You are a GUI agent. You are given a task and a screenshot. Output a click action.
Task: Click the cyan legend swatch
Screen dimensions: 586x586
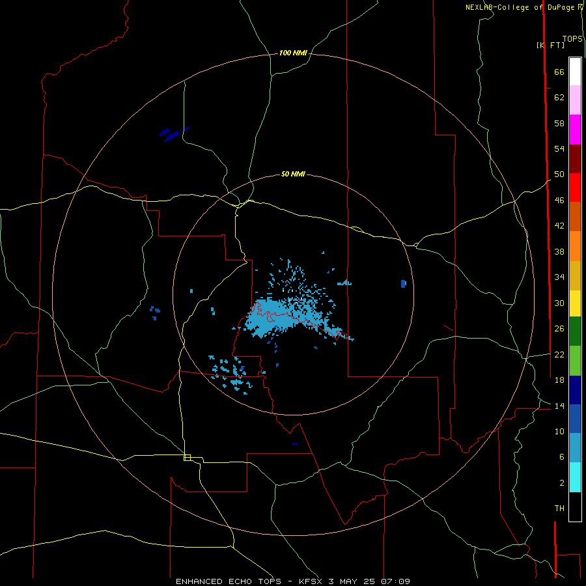(575, 477)
